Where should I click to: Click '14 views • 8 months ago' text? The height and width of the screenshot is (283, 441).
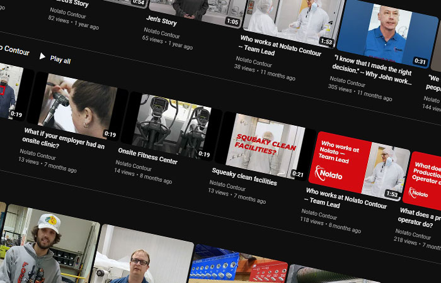pyautogui.click(x=143, y=175)
